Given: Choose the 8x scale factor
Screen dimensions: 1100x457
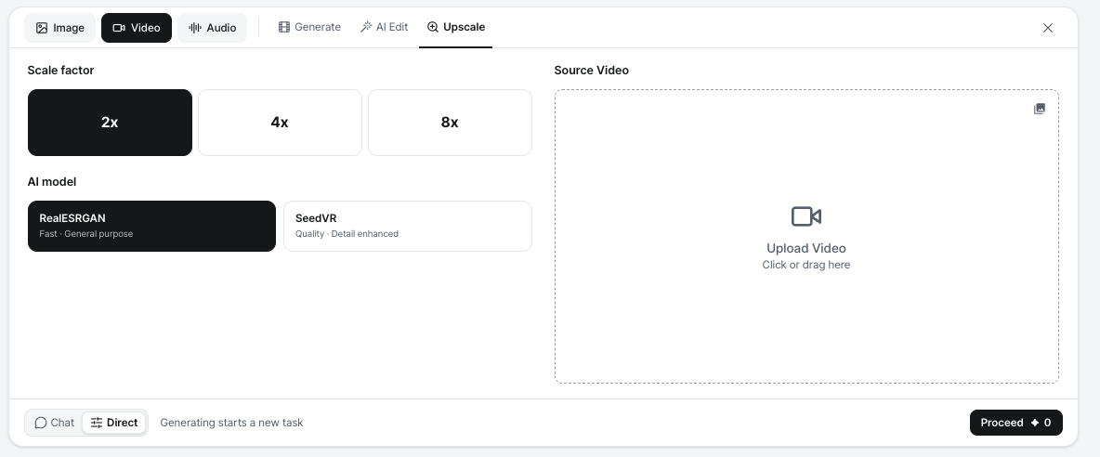Looking at the screenshot, I should [x=450, y=123].
